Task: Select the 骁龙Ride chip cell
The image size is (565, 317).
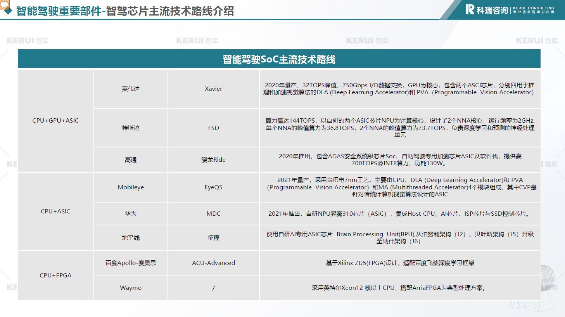Action: pos(214,159)
